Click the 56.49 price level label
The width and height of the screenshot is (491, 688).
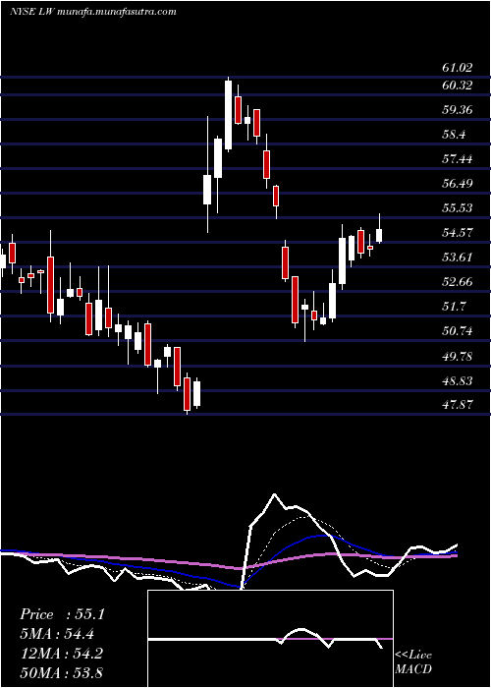tap(458, 184)
